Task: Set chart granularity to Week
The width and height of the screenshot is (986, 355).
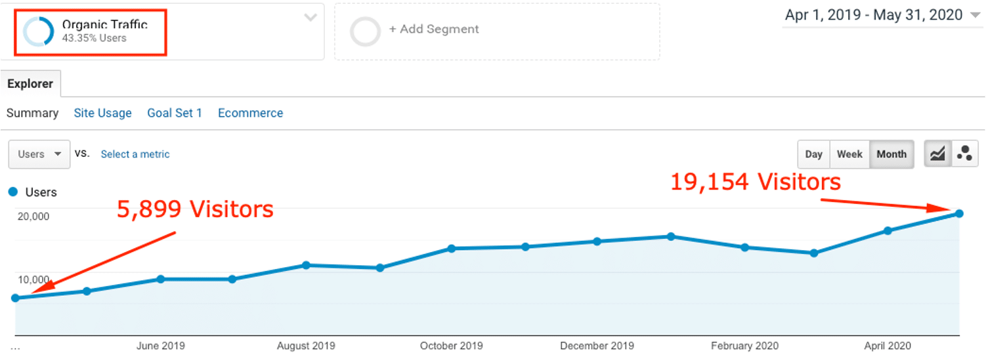Action: pos(849,154)
